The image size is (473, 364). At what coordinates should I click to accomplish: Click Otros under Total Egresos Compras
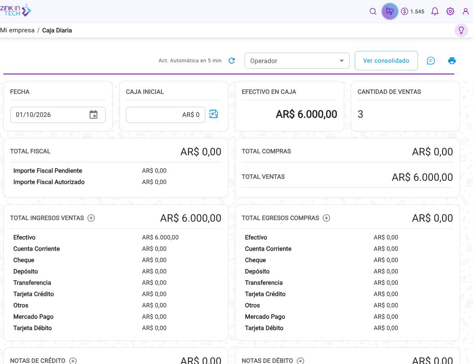point(252,305)
